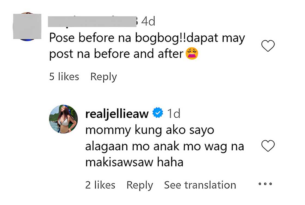
Task: Click 'See translation' under realjellieaw's reply
Action: [200, 185]
